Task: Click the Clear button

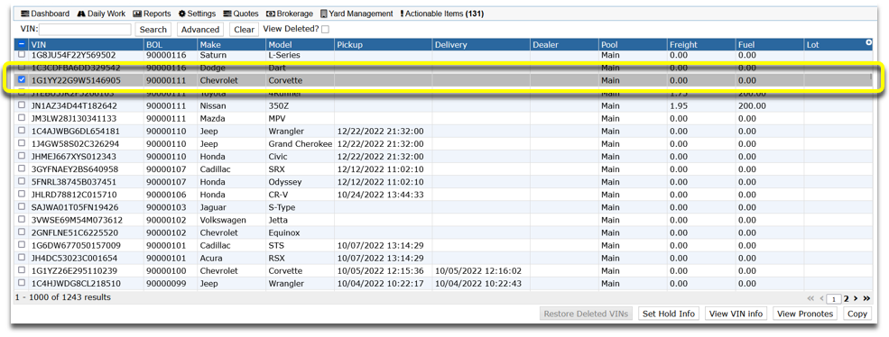Action: (245, 30)
